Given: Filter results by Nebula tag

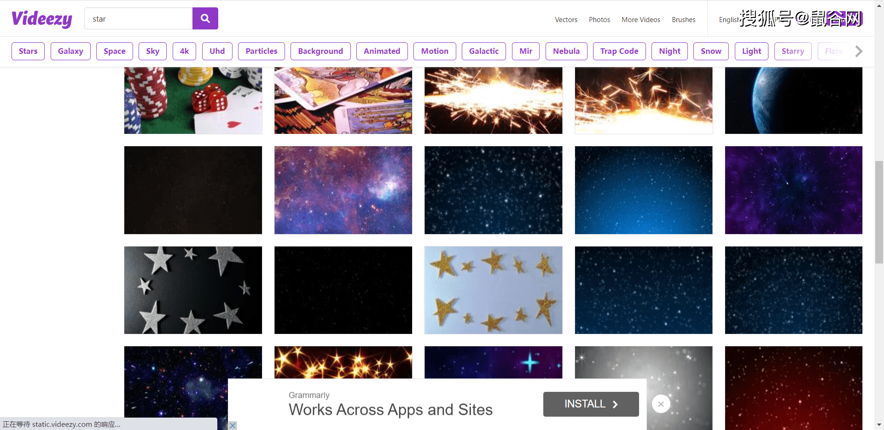Looking at the screenshot, I should coord(566,51).
